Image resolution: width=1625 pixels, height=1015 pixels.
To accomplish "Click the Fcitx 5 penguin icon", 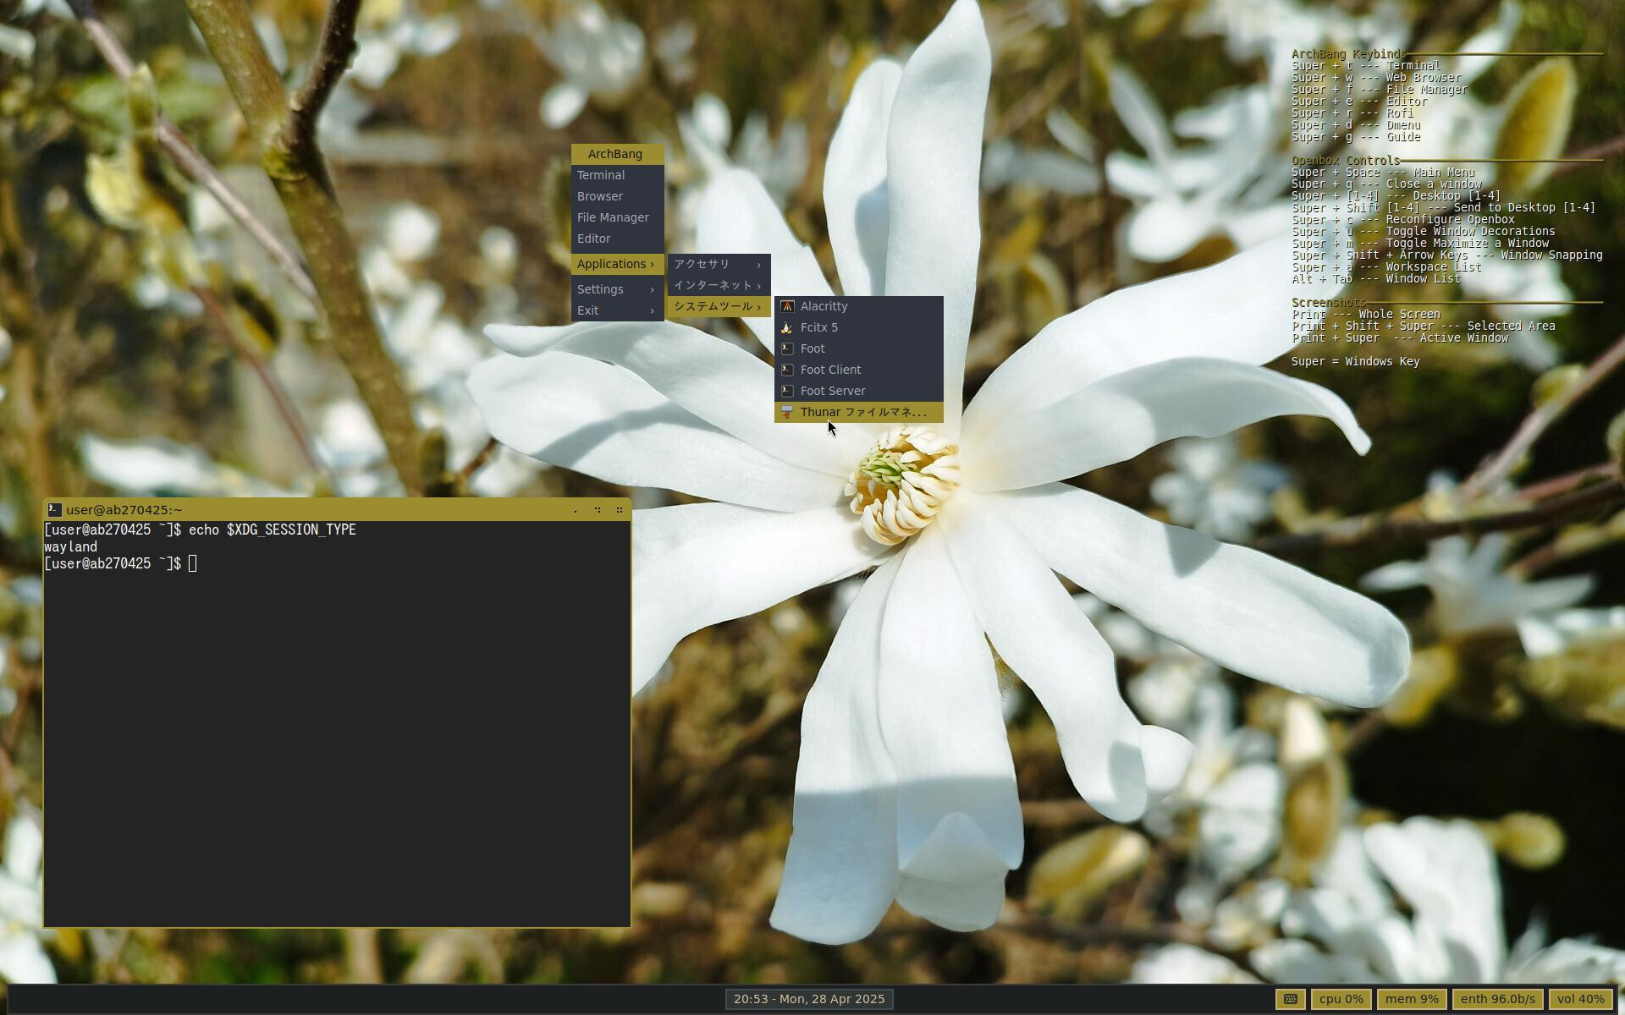I will click(x=787, y=327).
